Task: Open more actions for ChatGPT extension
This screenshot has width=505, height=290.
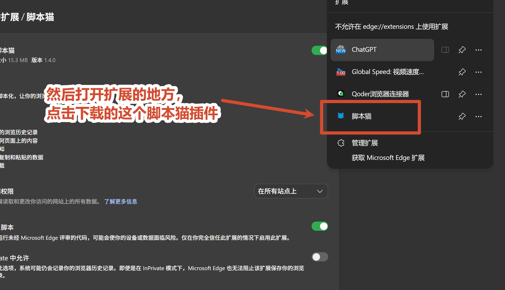Action: click(x=479, y=50)
